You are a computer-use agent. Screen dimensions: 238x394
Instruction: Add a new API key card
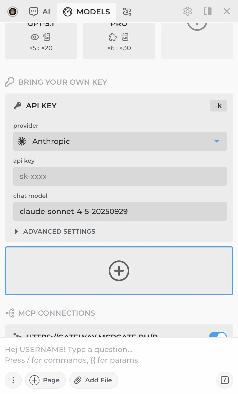[x=119, y=271]
